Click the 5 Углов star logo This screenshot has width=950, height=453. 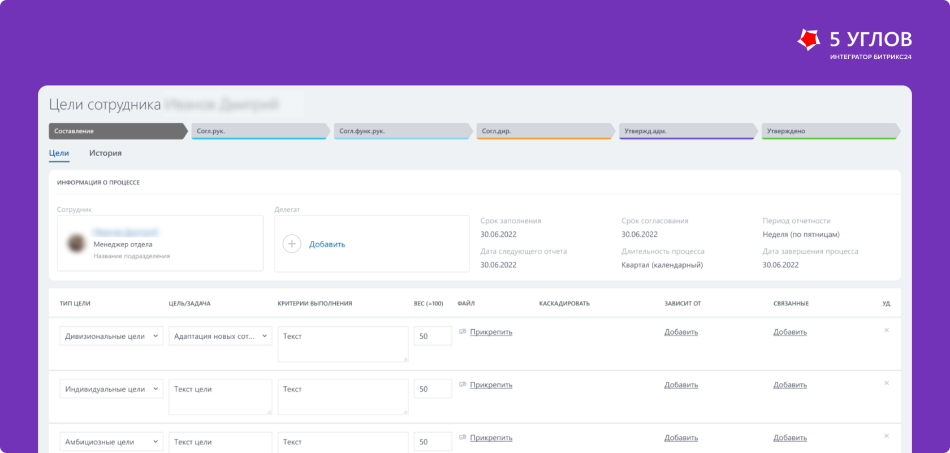pyautogui.click(x=809, y=40)
